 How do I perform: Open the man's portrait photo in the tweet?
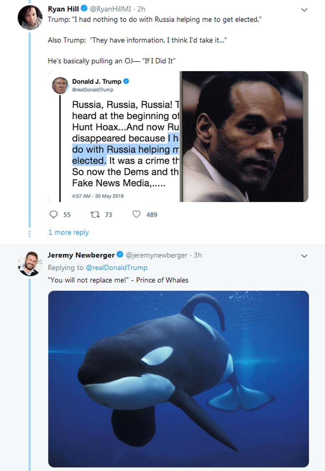tap(244, 136)
